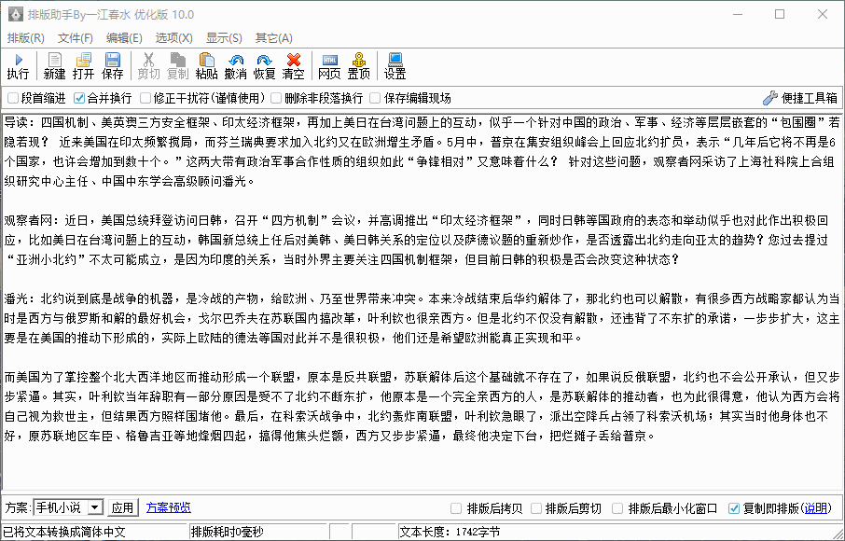Open the 排版(R) menu
845x541 pixels.
click(x=25, y=38)
